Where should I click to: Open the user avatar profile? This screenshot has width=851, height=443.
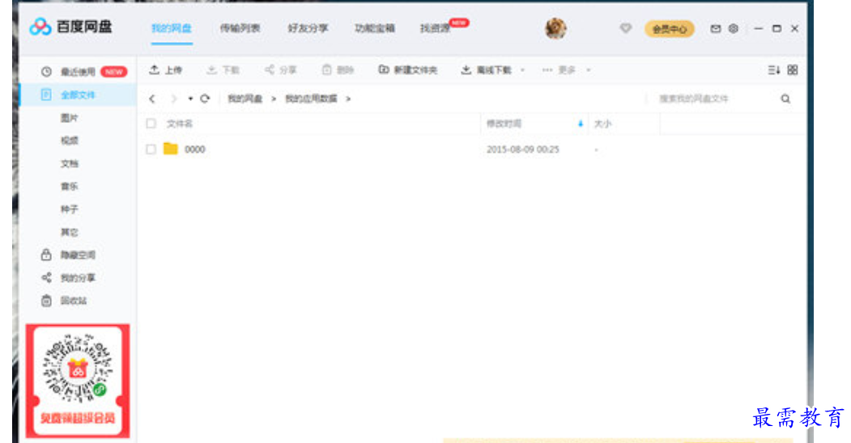pyautogui.click(x=555, y=28)
